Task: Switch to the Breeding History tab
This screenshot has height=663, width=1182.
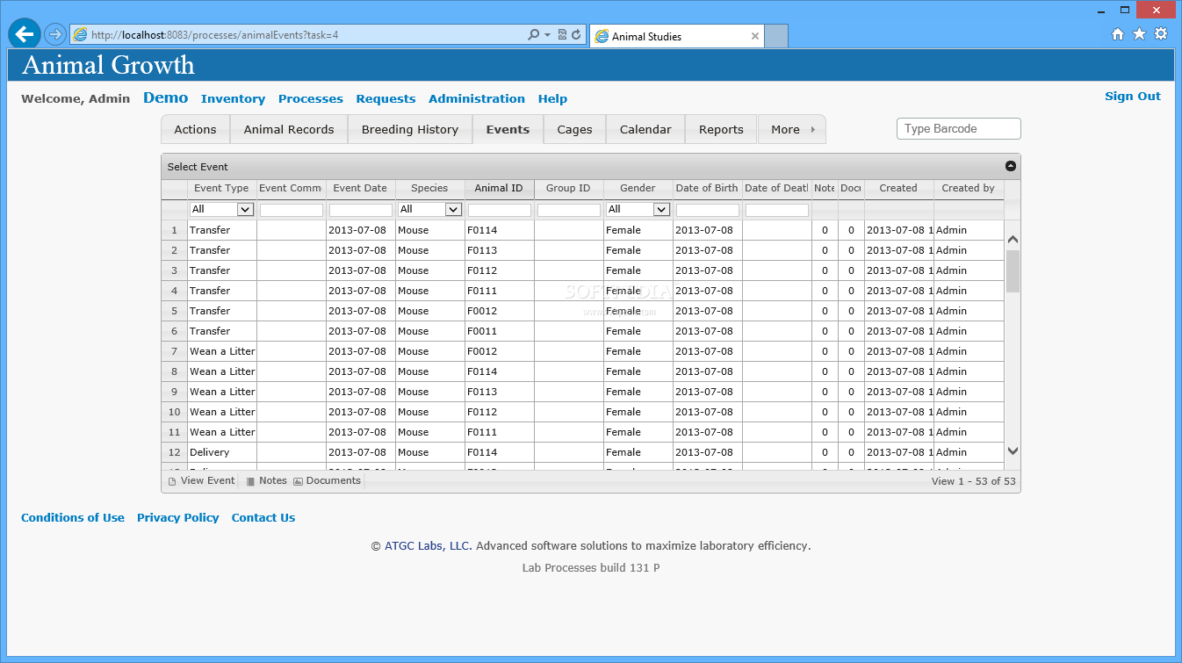Action: 410,129
